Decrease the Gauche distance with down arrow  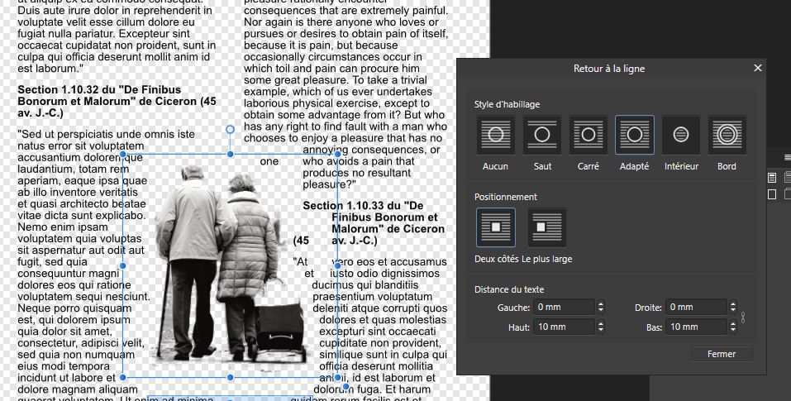pyautogui.click(x=600, y=310)
